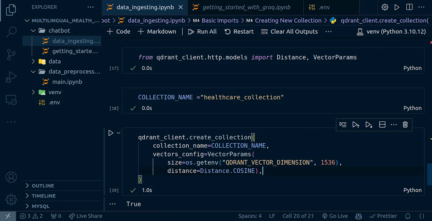Toggle notifications bell in status bar
Image resolution: width=432 pixels, height=221 pixels.
[x=408, y=216]
